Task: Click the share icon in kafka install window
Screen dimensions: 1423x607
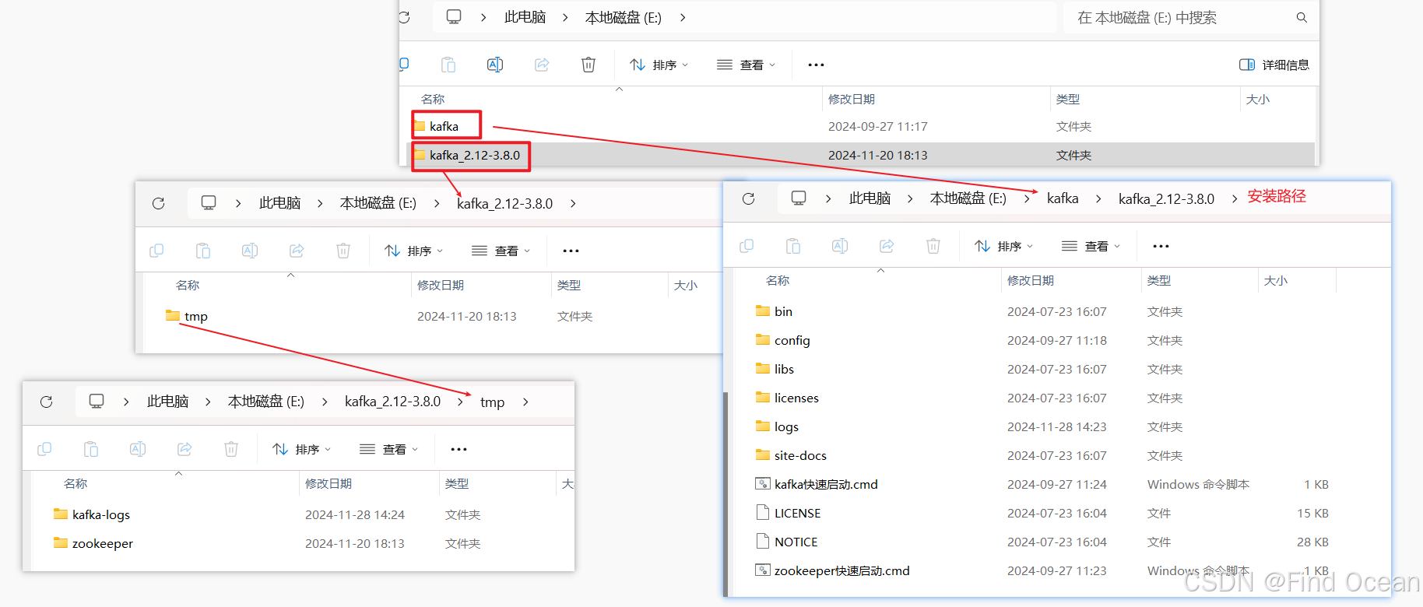Action: [887, 246]
